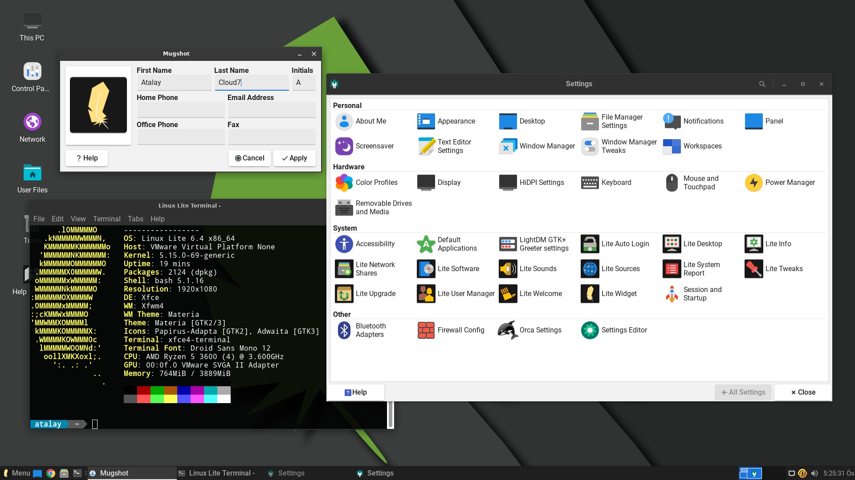This screenshot has width=855, height=480.
Task: Focus the First Name field in Mugshot
Action: click(174, 83)
